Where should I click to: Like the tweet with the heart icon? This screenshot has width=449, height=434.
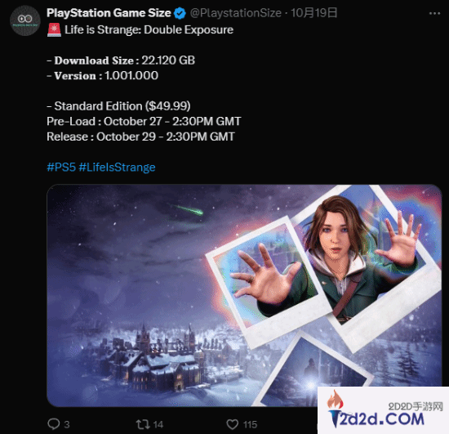tap(232, 424)
